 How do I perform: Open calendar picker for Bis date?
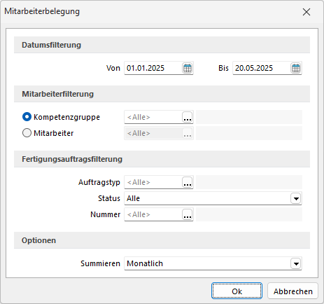[296, 68]
